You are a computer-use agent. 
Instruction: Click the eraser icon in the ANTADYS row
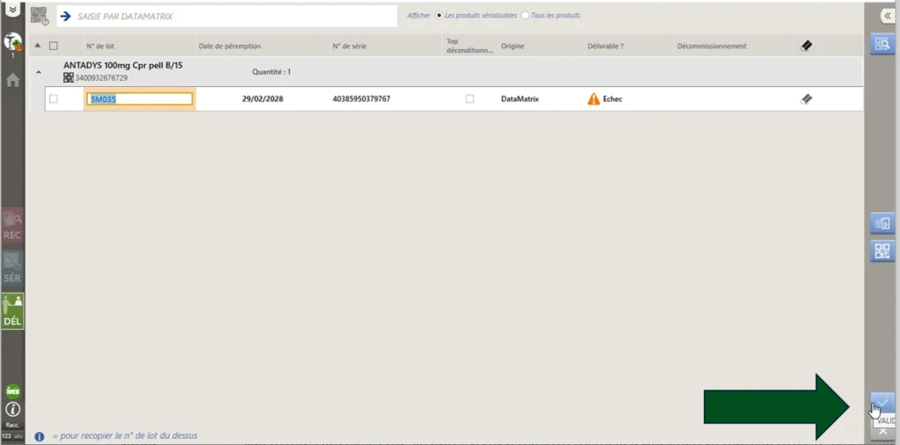pyautogui.click(x=806, y=99)
